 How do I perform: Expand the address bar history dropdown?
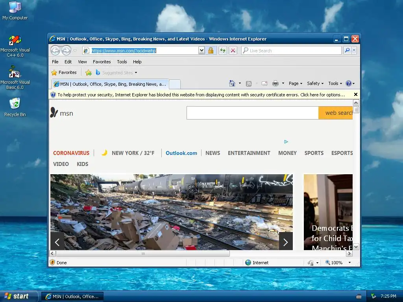[202, 51]
